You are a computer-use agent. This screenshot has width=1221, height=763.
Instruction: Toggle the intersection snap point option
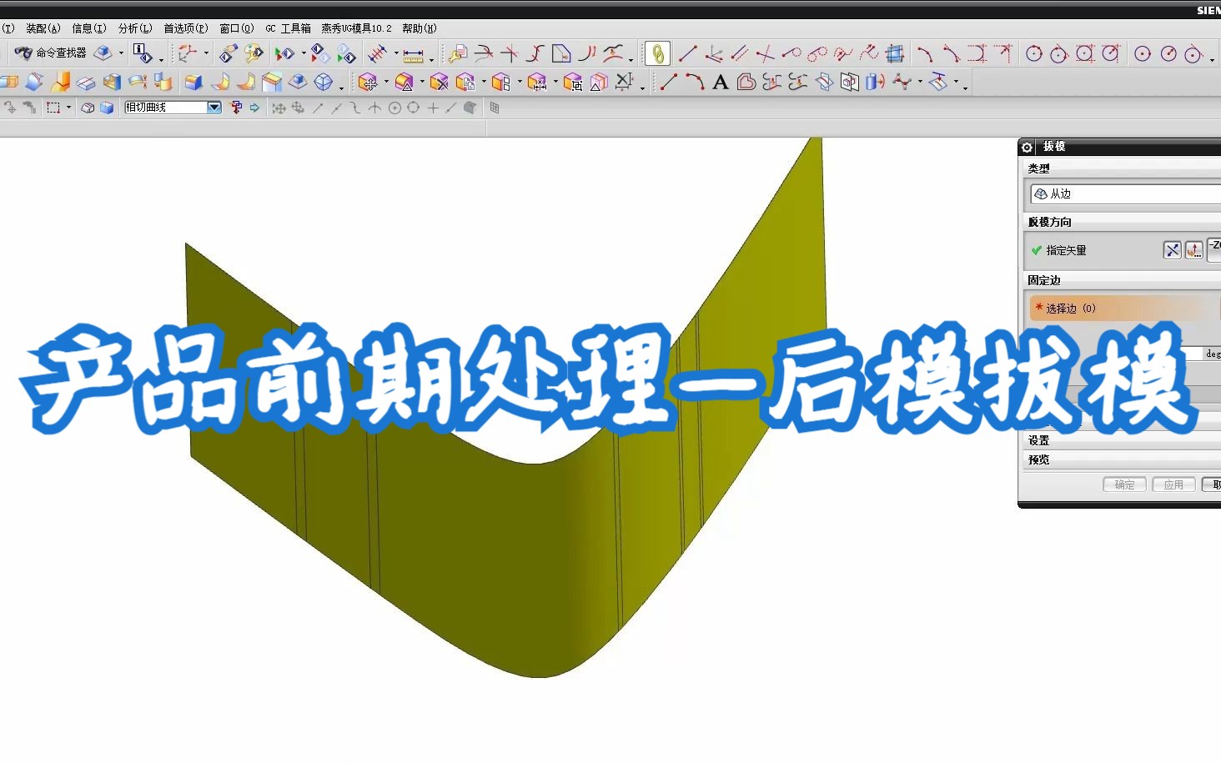coord(374,108)
